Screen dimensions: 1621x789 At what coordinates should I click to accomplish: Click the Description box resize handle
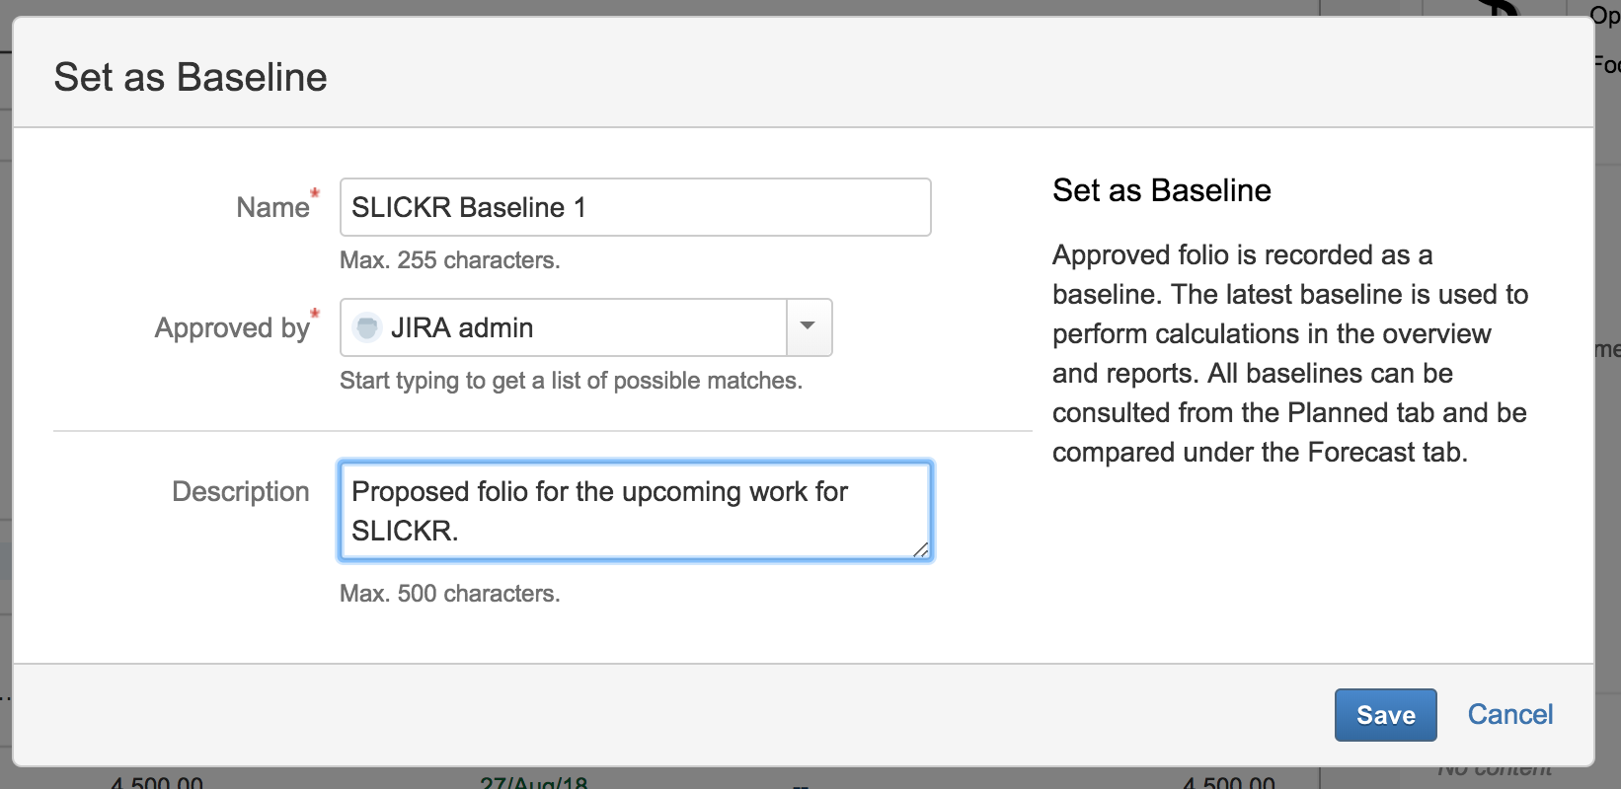tap(921, 550)
